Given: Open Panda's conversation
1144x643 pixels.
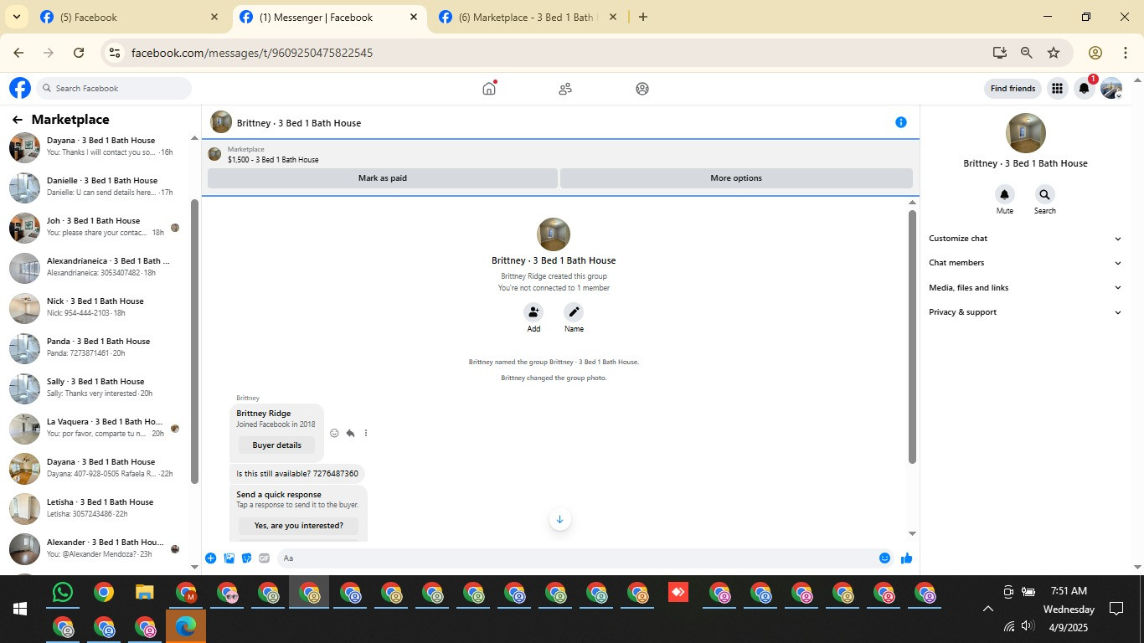Looking at the screenshot, I should [x=99, y=347].
